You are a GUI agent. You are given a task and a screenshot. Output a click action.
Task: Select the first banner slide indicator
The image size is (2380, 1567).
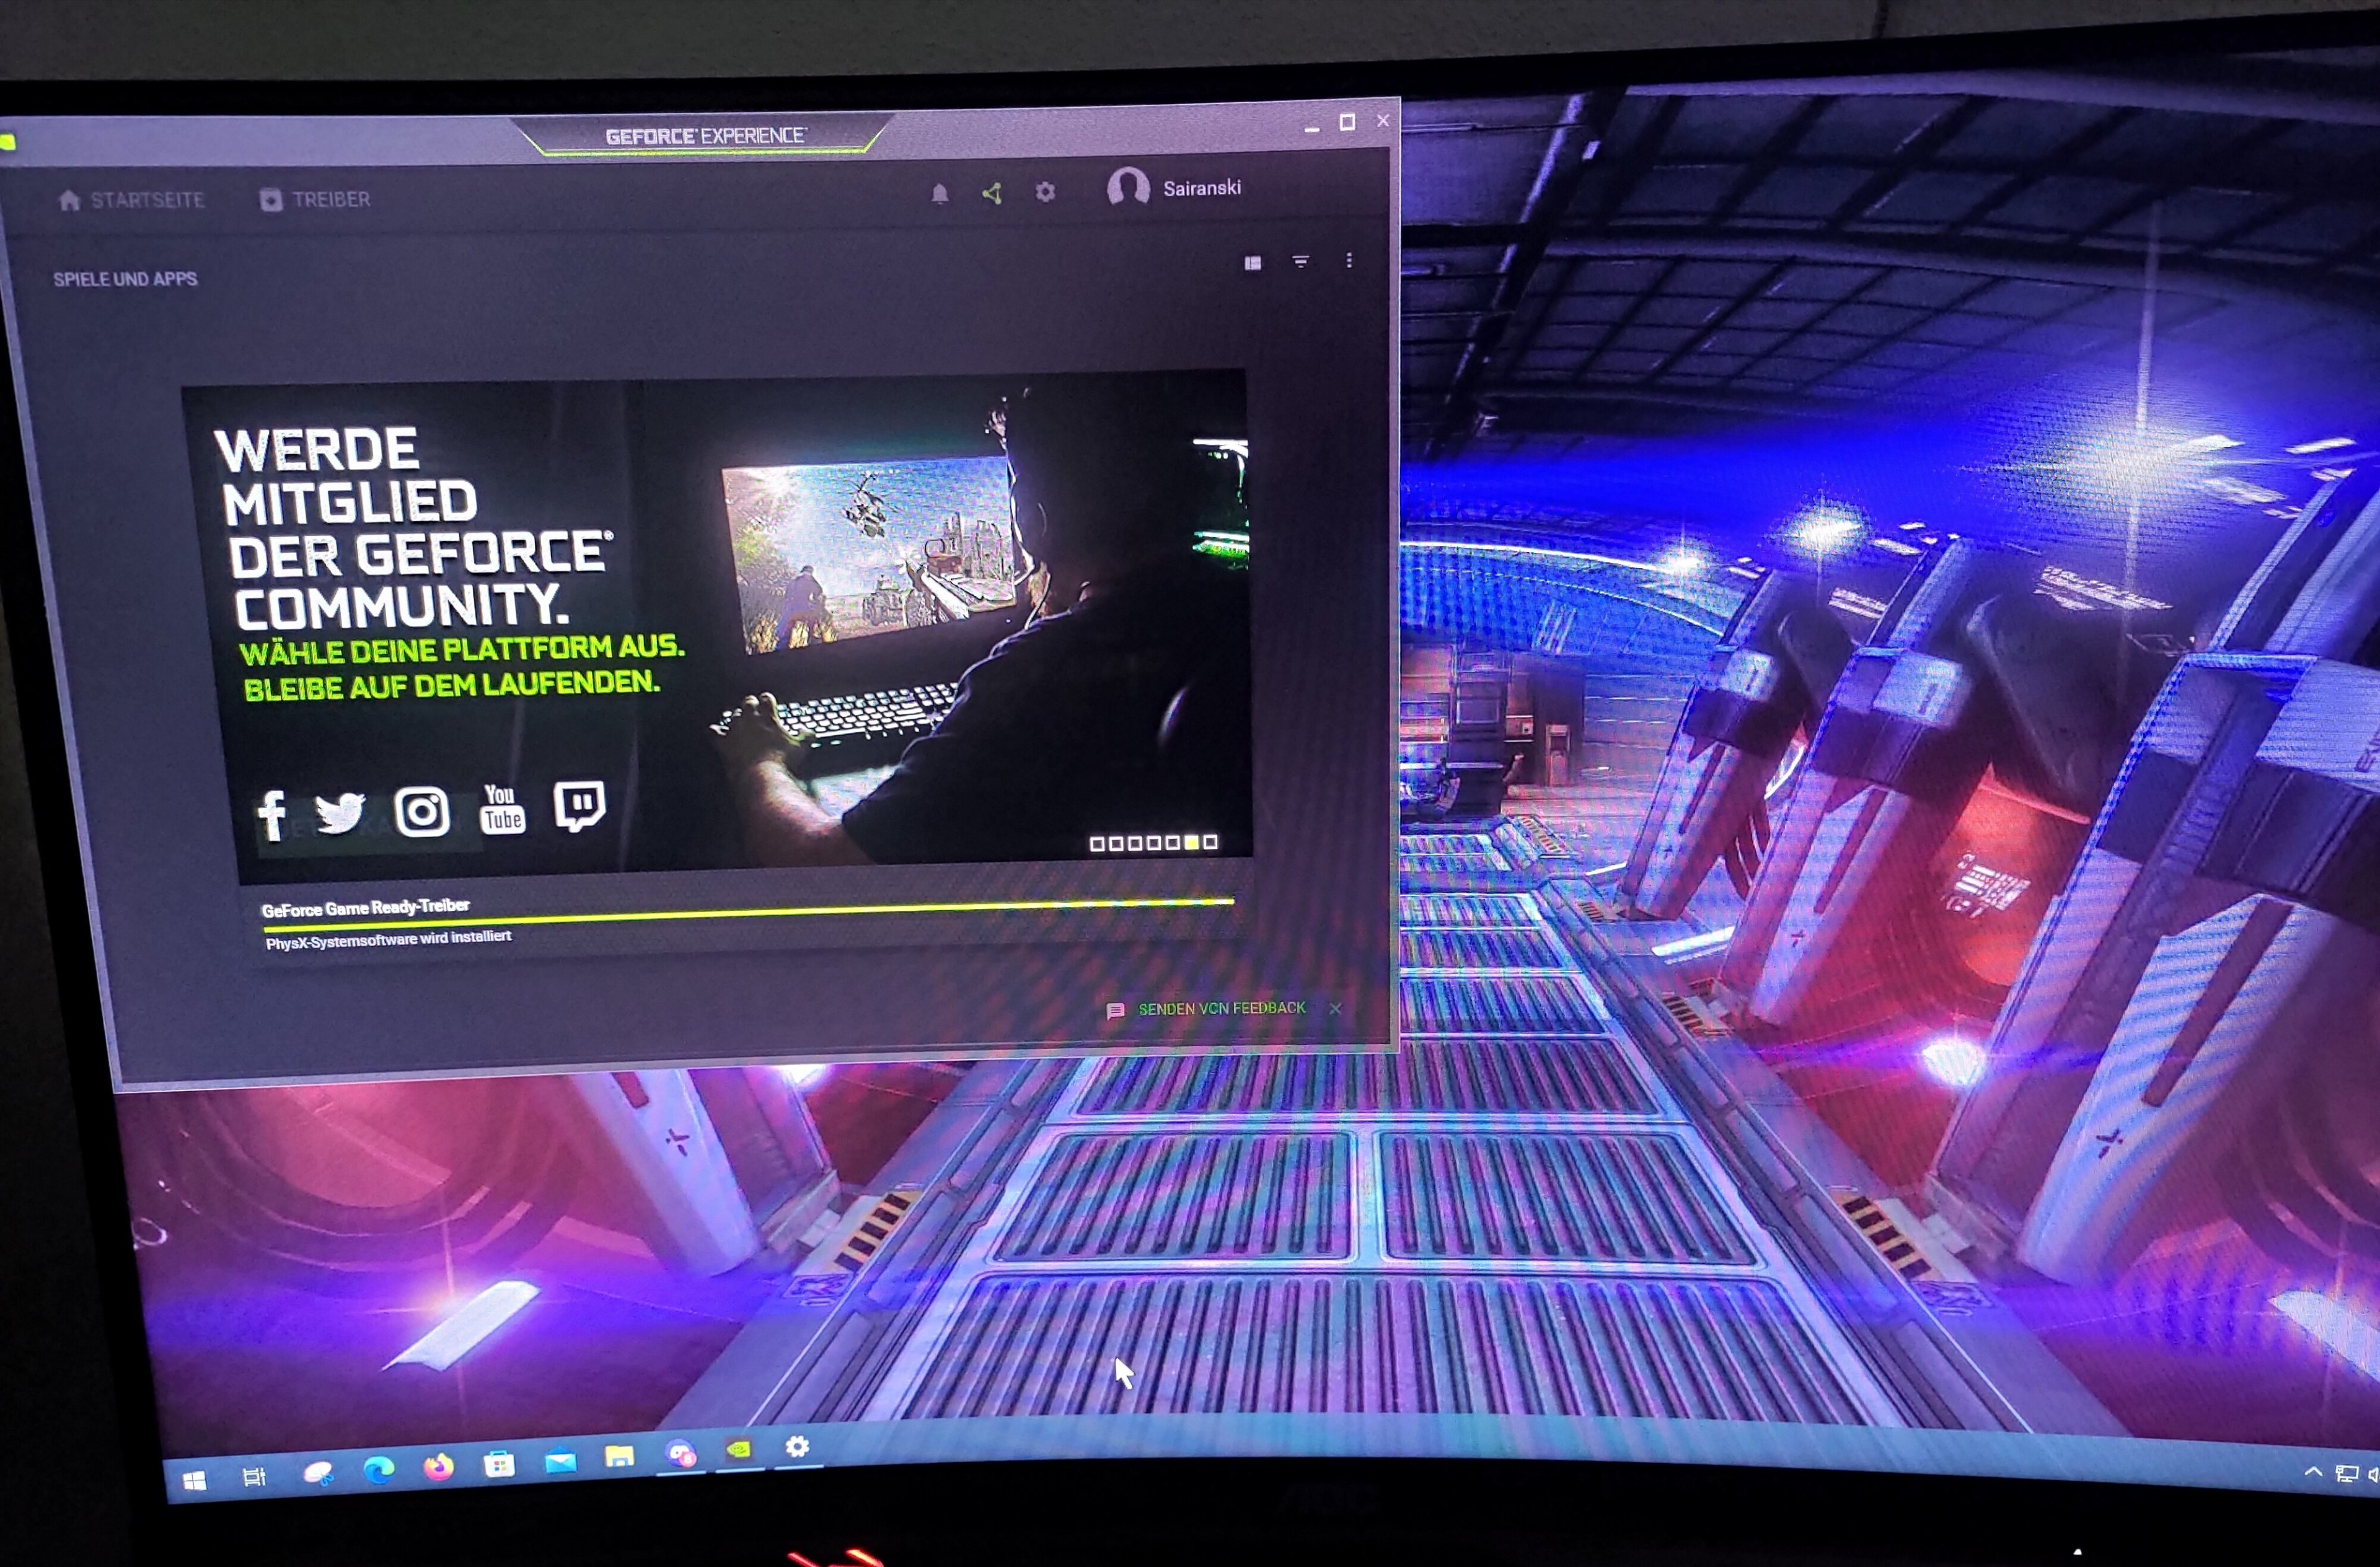pos(1097,844)
